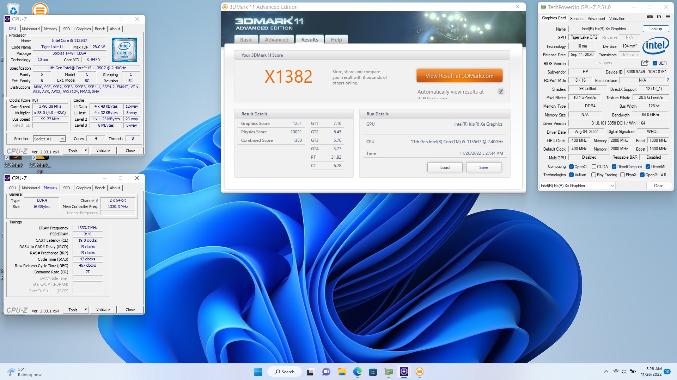Click Core Speed value 3790.38 MHz
This screenshot has height=380, width=677.
pyautogui.click(x=50, y=106)
